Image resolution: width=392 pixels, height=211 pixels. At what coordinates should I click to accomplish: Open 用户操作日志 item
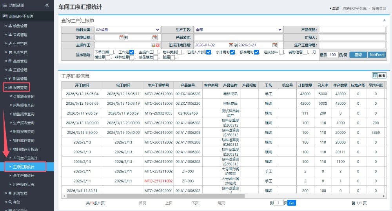[24, 184]
